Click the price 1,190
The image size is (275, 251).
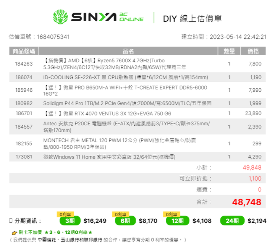pyautogui.click(x=256, y=77)
